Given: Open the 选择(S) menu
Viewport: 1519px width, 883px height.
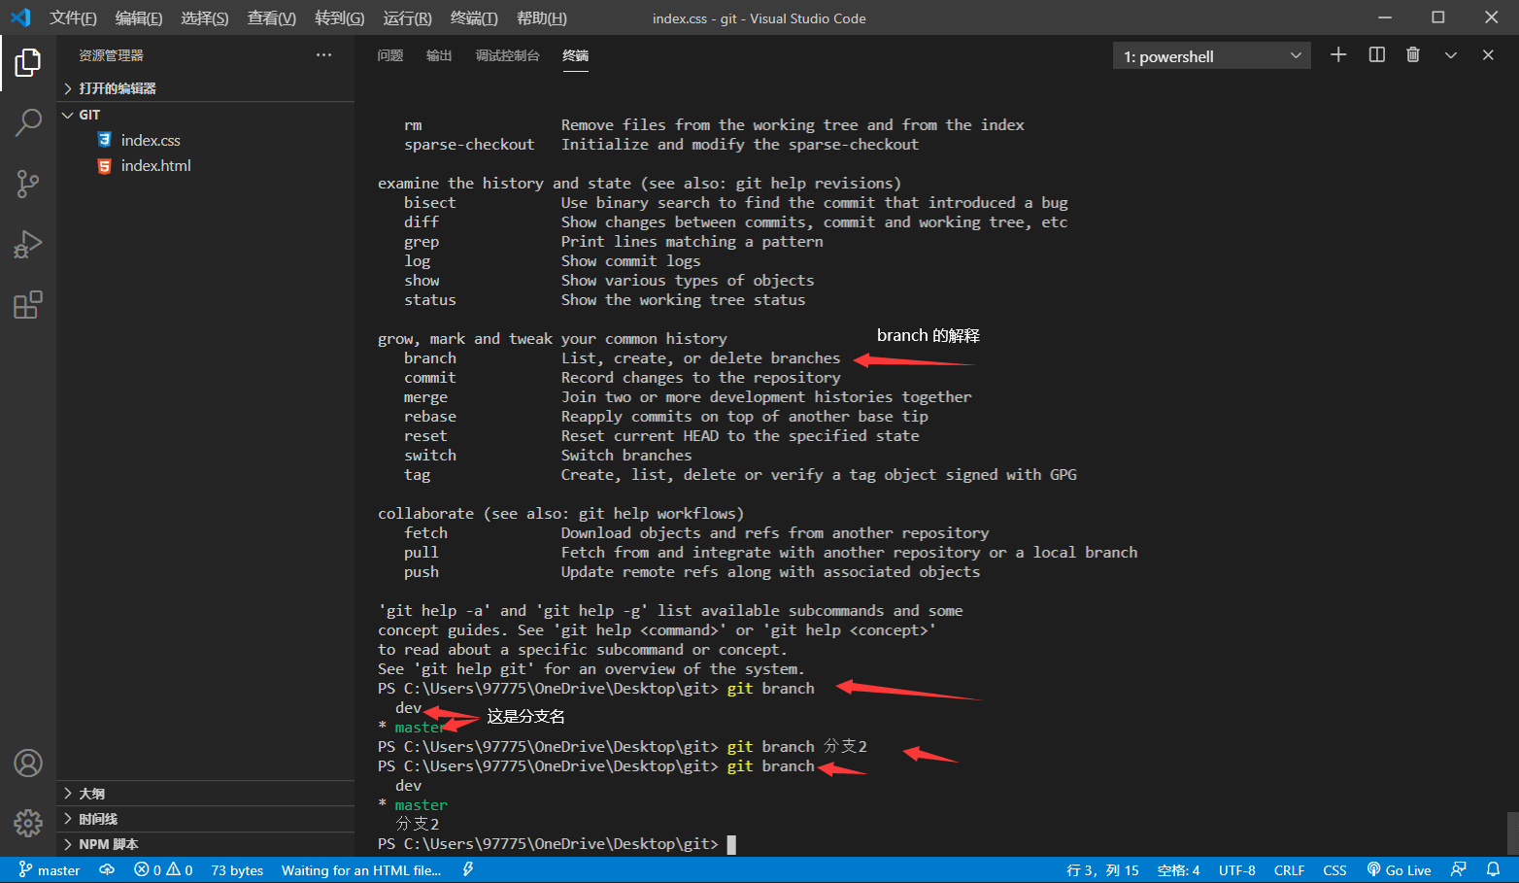Looking at the screenshot, I should click(205, 18).
